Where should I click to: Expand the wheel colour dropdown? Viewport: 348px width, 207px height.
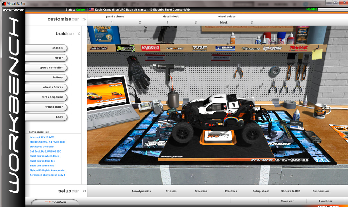[x=252, y=23]
